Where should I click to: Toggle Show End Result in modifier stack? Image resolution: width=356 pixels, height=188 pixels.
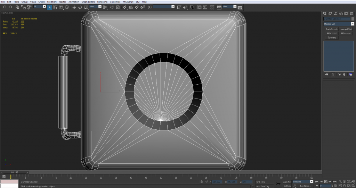(333, 74)
